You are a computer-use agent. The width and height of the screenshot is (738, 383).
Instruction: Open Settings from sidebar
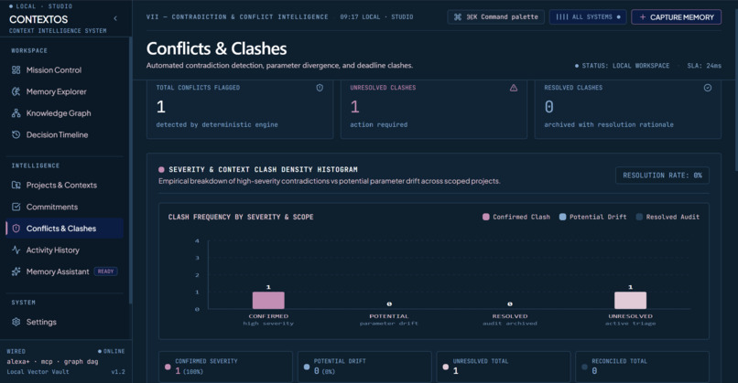coord(64,322)
